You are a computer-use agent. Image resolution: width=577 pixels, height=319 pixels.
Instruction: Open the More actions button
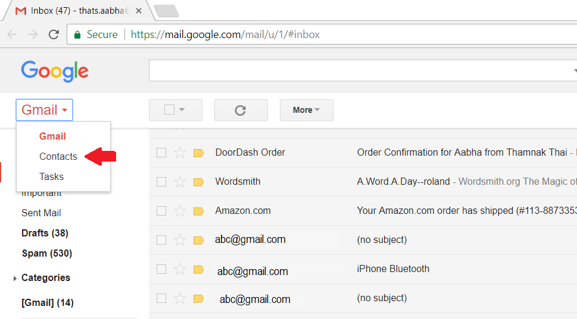tap(306, 110)
